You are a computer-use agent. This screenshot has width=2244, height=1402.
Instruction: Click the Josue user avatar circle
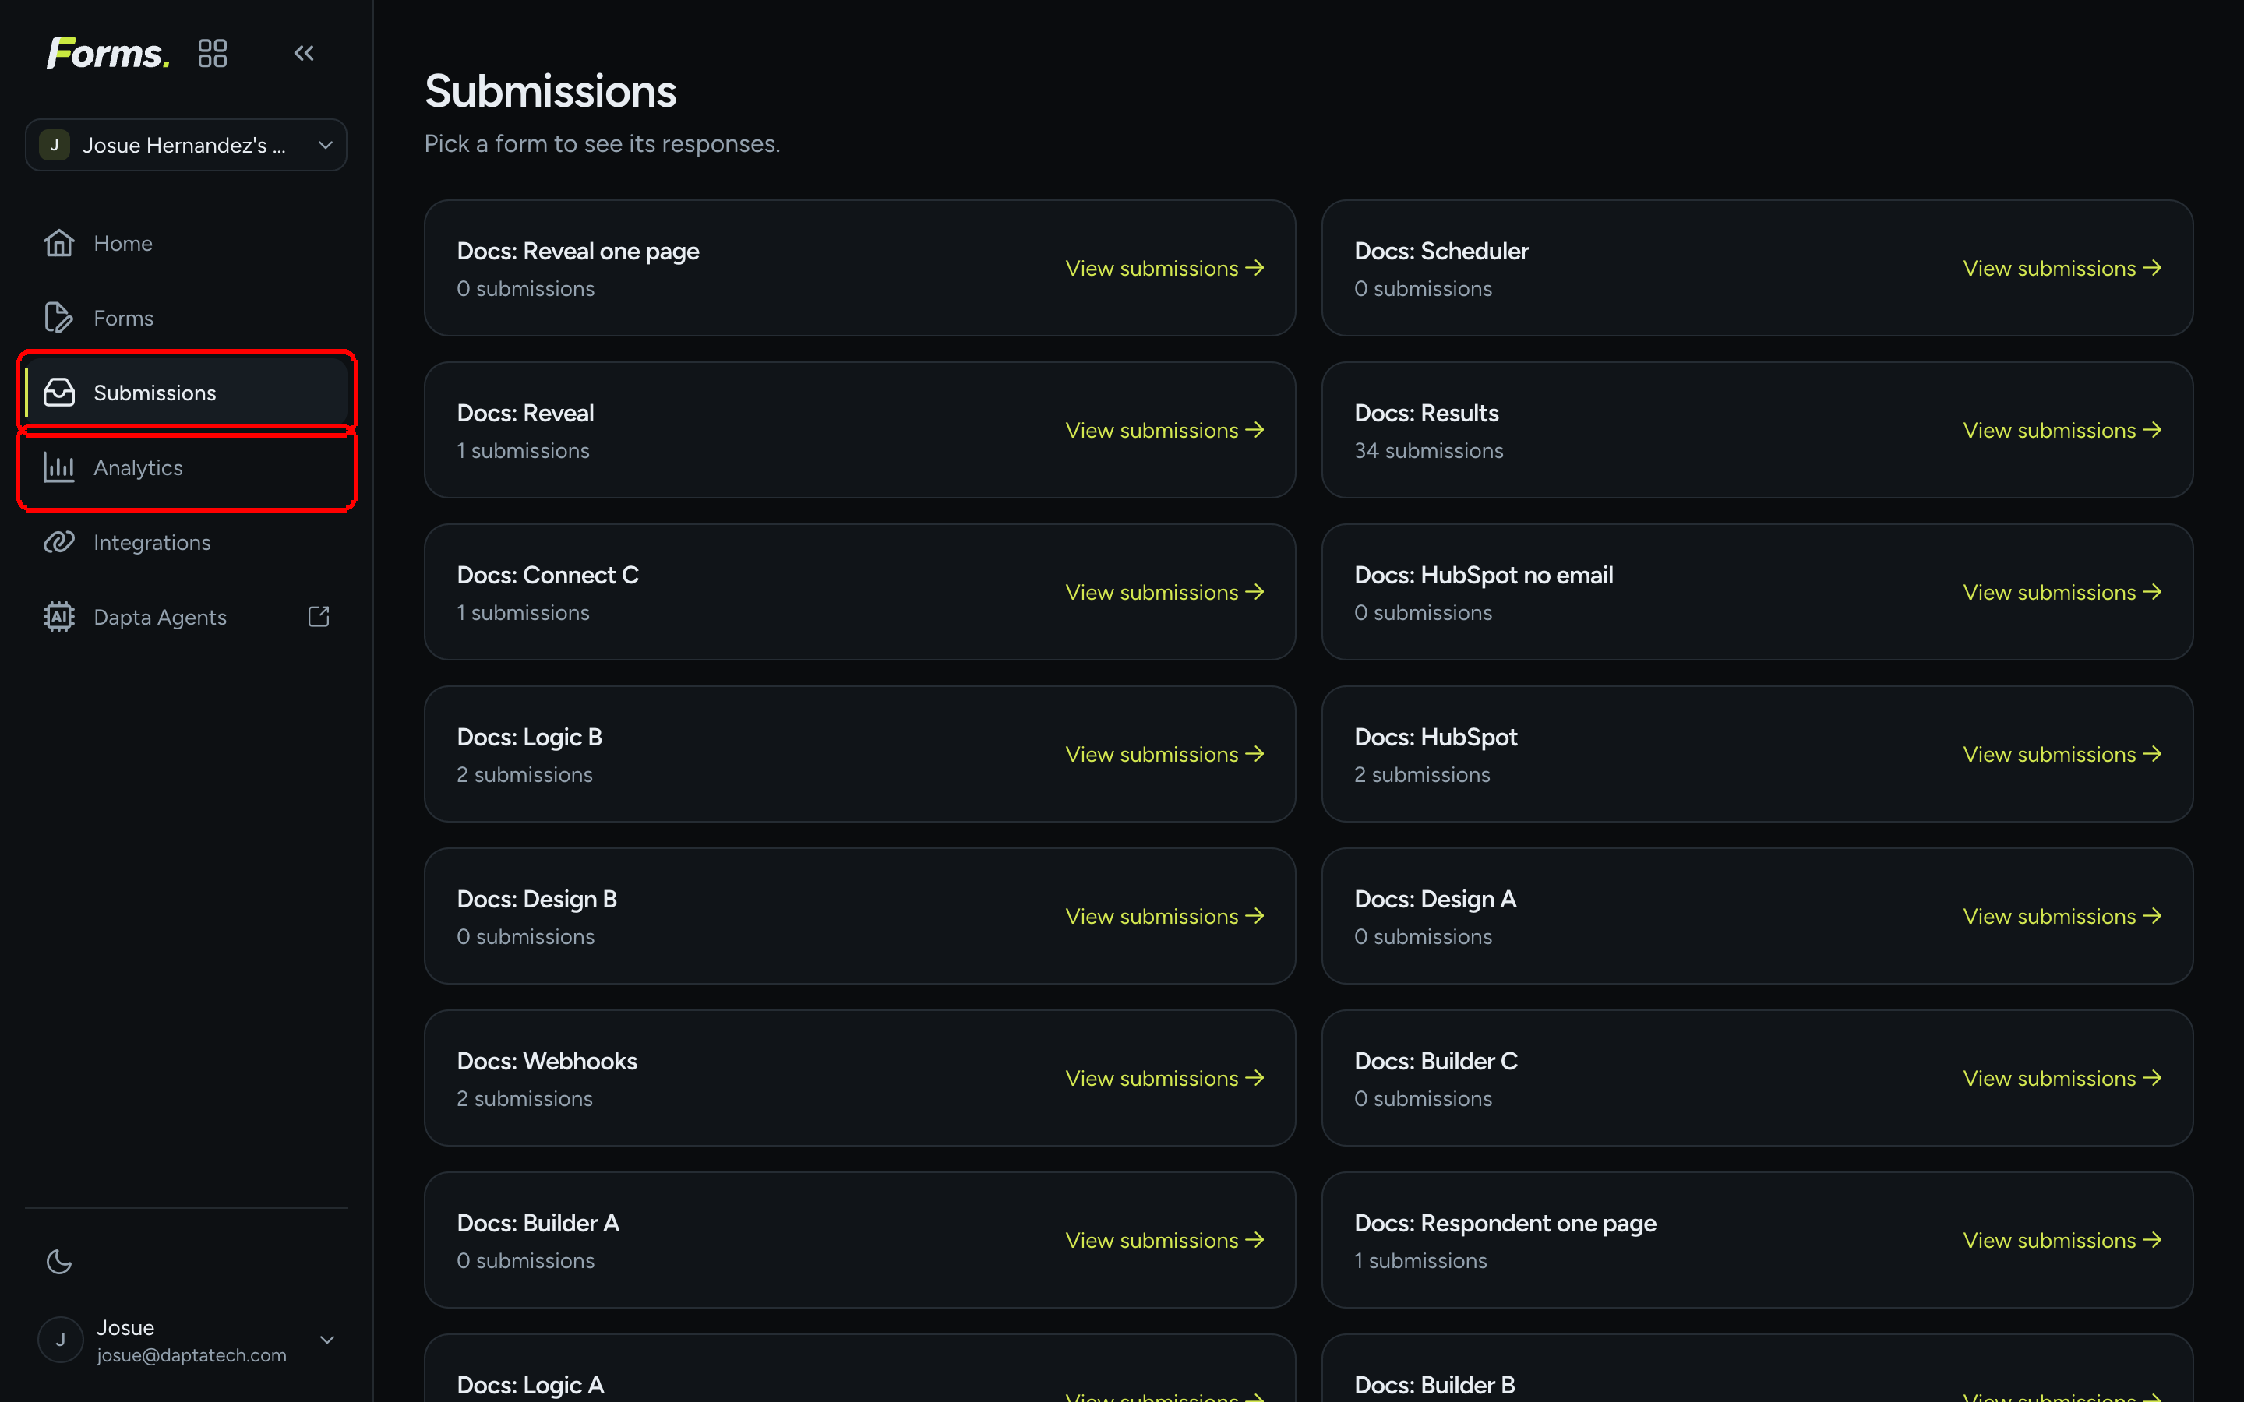60,1340
